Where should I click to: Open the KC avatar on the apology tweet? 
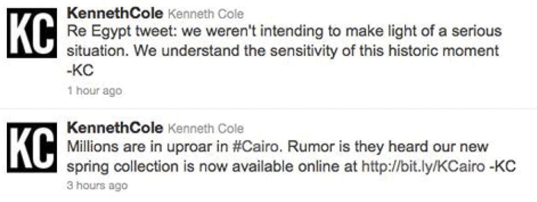(32, 33)
